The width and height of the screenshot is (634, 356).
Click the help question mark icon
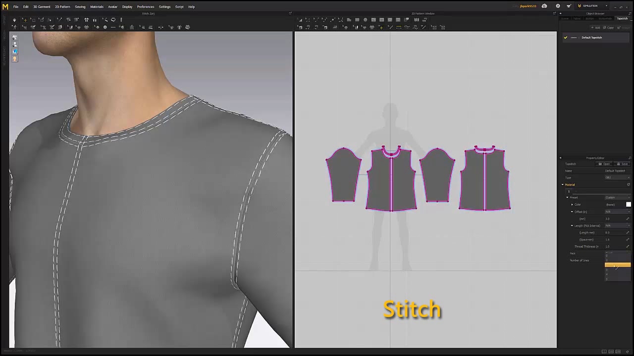pyautogui.click(x=558, y=6)
